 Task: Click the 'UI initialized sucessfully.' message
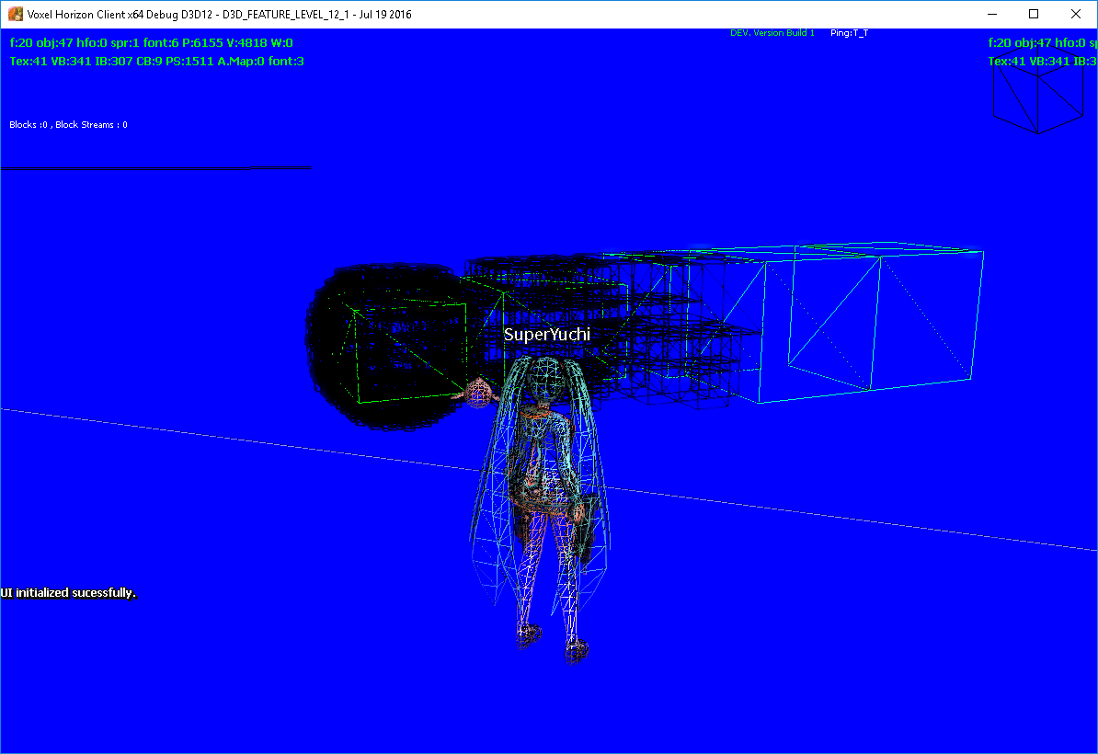point(69,593)
